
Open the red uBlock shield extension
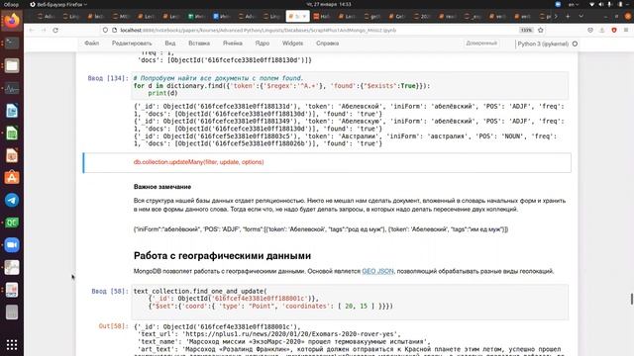pyautogui.click(x=614, y=31)
